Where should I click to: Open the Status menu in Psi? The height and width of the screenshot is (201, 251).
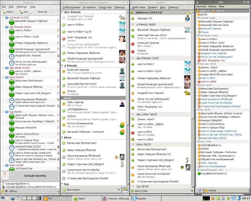pyautogui.click(x=212, y=7)
